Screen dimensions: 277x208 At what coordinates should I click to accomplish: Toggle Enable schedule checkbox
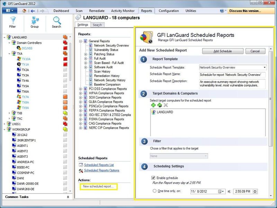point(153,178)
